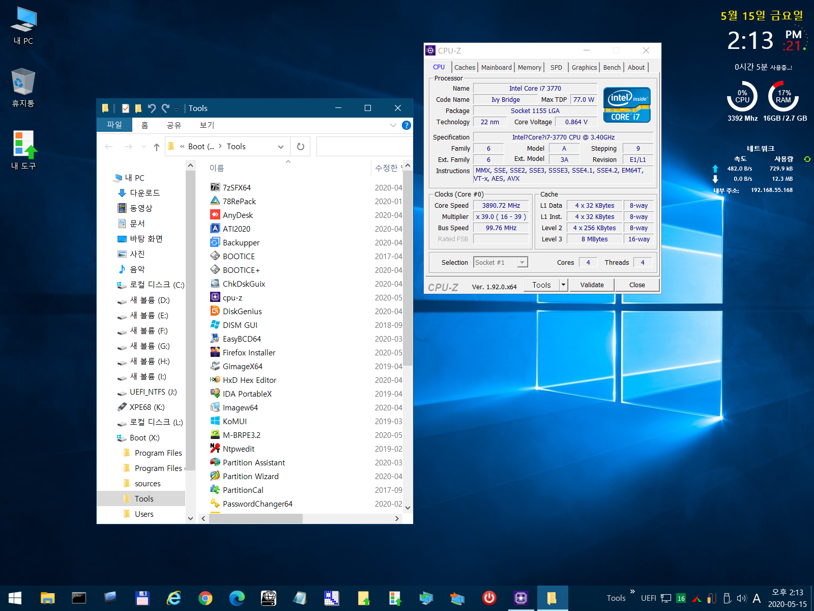The image size is (814, 611).
Task: Click the Boot breadcrumb chevron in address bar
Action: 220,146
